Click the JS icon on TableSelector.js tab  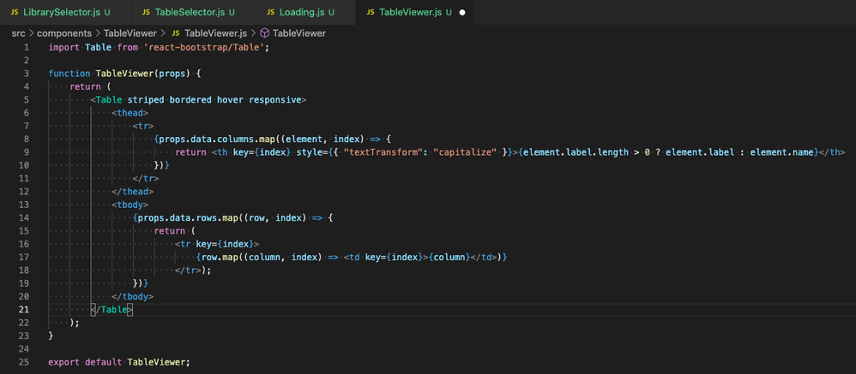click(147, 13)
